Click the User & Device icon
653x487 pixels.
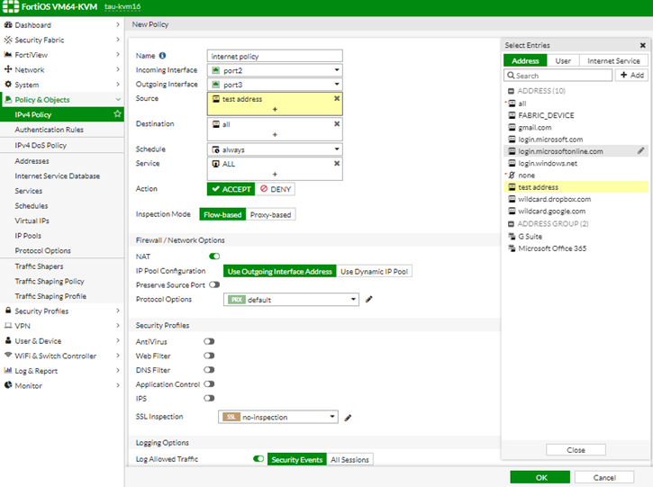coord(8,340)
